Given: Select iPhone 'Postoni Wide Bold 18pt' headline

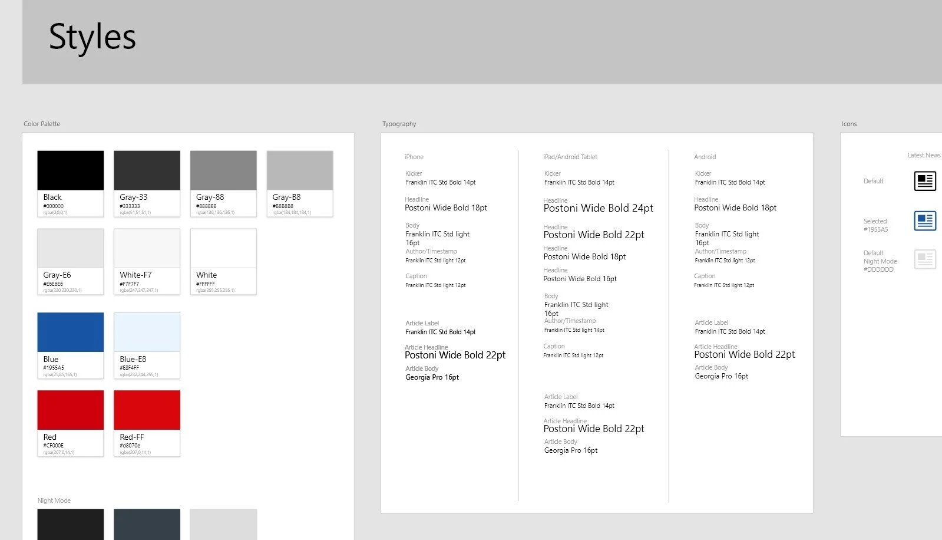Looking at the screenshot, I should coord(446,208).
